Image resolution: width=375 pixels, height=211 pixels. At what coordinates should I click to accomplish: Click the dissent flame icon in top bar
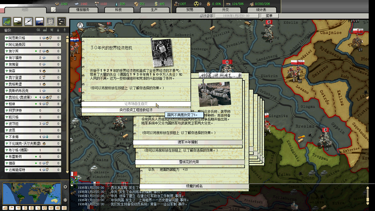[x=208, y=4]
